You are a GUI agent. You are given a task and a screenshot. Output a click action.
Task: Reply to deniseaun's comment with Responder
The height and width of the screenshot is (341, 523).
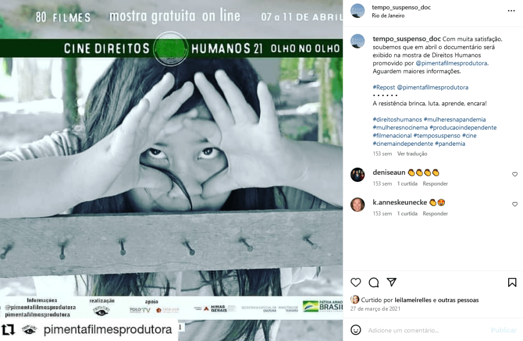tap(435, 184)
